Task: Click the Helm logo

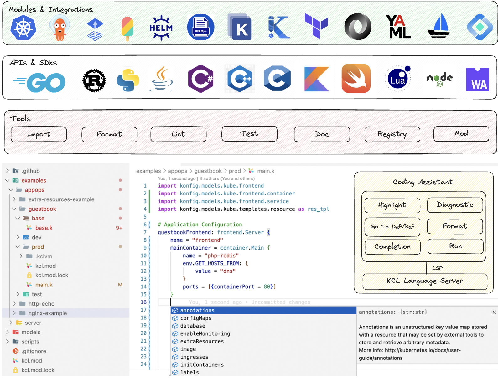Action: click(161, 28)
